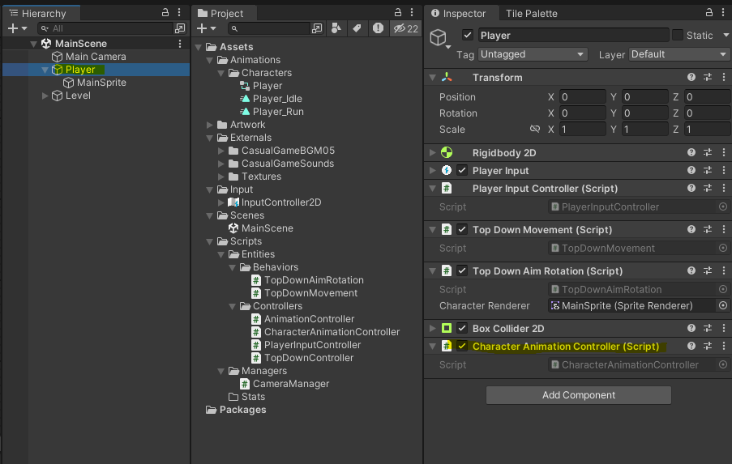Disable Character Animation Controller script
This screenshot has height=464, width=732.
462,346
